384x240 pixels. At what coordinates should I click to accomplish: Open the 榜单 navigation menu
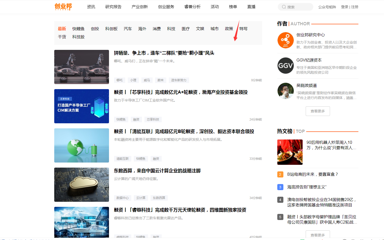tap(233, 7)
